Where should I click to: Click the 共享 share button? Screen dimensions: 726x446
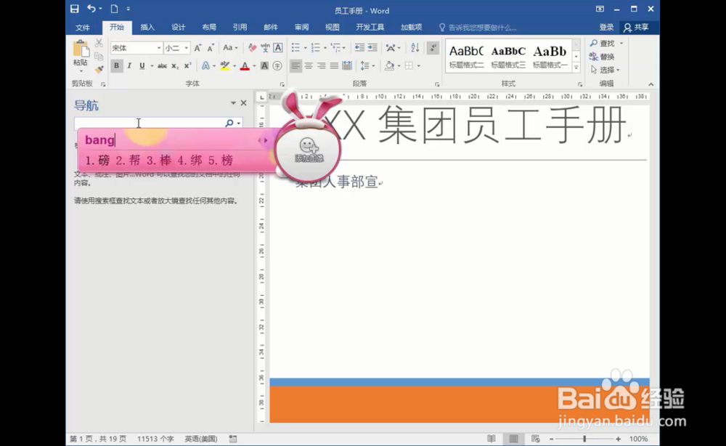click(636, 28)
